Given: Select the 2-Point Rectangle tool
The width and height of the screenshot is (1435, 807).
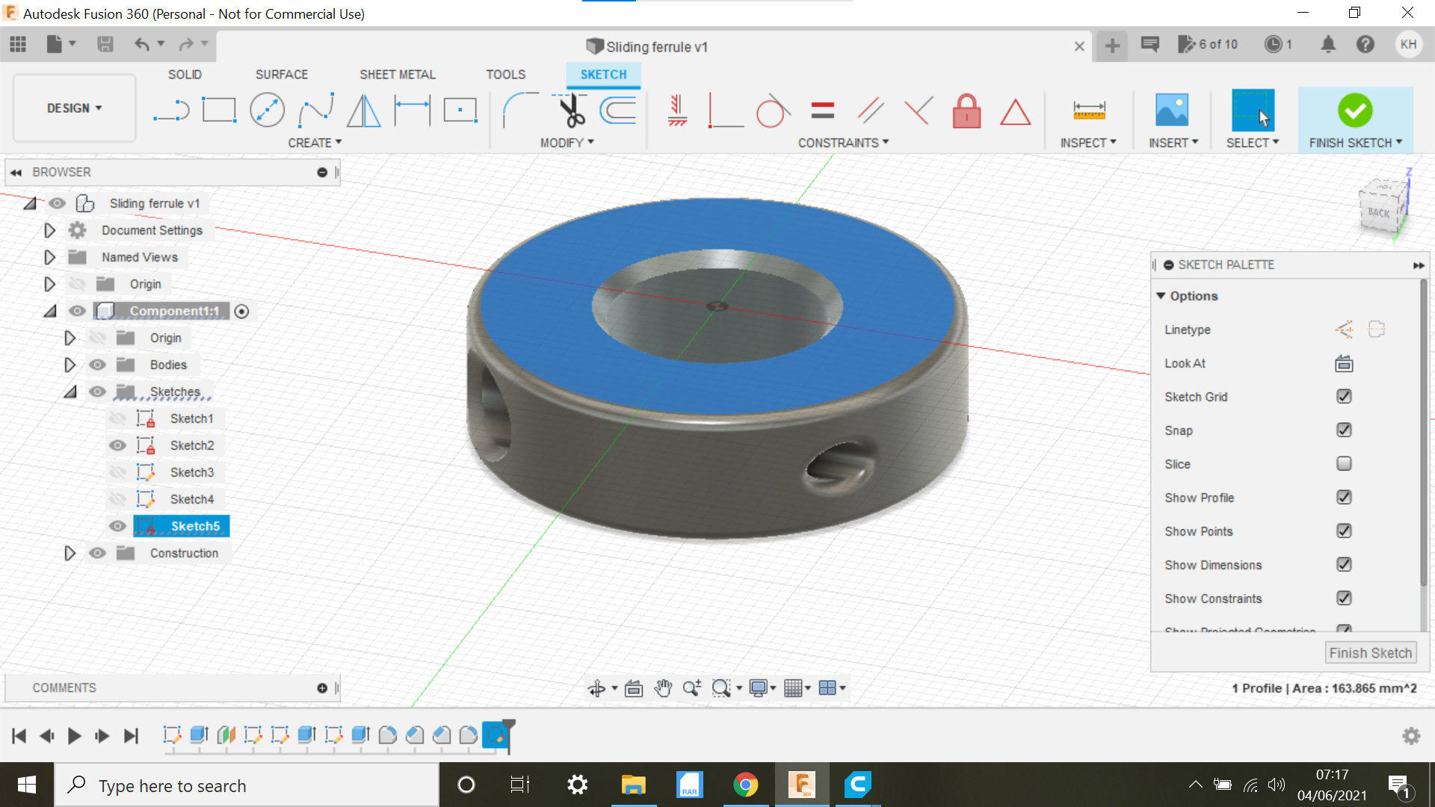Looking at the screenshot, I should coord(220,109).
